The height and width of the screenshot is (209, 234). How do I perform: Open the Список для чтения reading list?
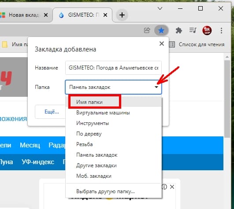(x=197, y=44)
